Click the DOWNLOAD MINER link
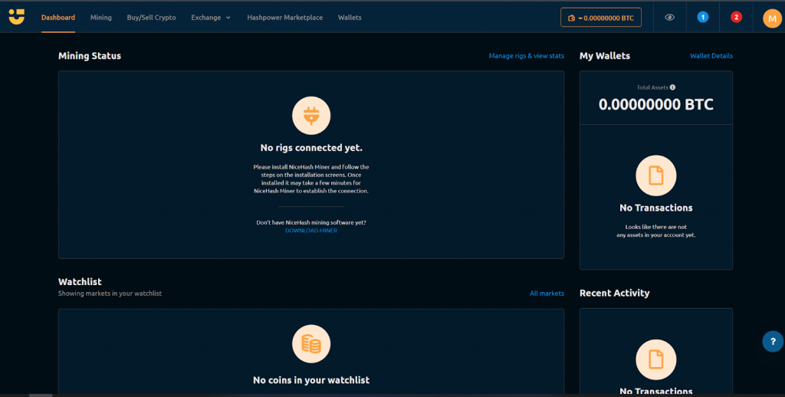The height and width of the screenshot is (397, 785). pyautogui.click(x=311, y=230)
